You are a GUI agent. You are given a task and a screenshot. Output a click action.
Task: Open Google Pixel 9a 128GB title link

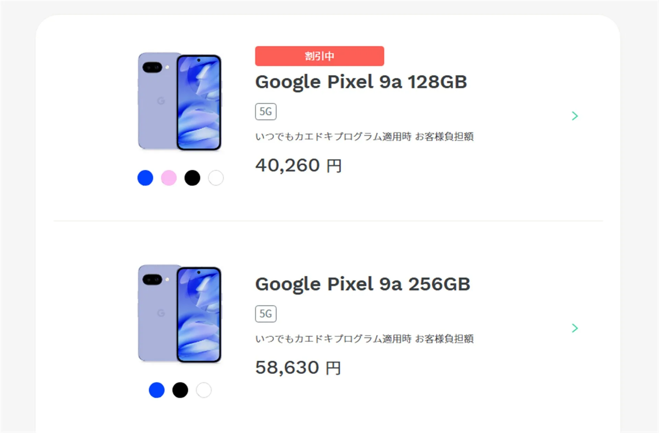point(361,82)
